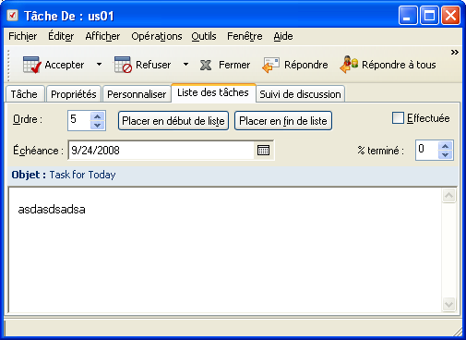Click Placer en début de liste button
Viewport: 466px width, 340px height.
(x=173, y=121)
